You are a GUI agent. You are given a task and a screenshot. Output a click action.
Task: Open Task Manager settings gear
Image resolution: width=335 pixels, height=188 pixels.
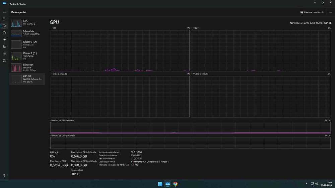tap(4, 175)
